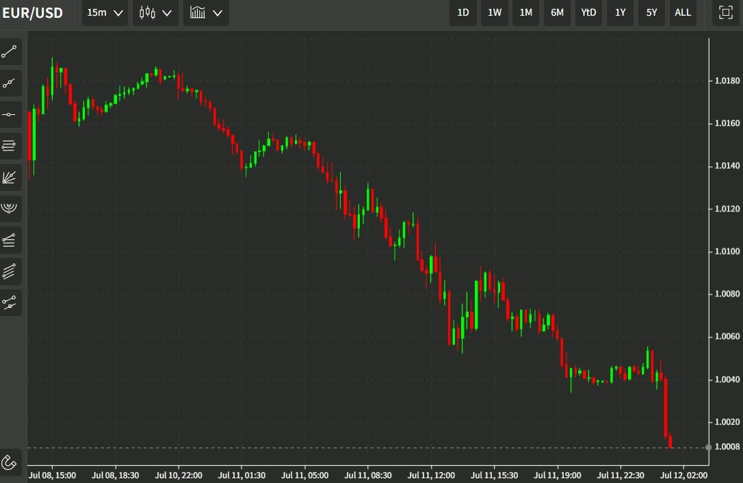The image size is (743, 483).
Task: Click the current price label 1.0008
Action: click(x=727, y=447)
